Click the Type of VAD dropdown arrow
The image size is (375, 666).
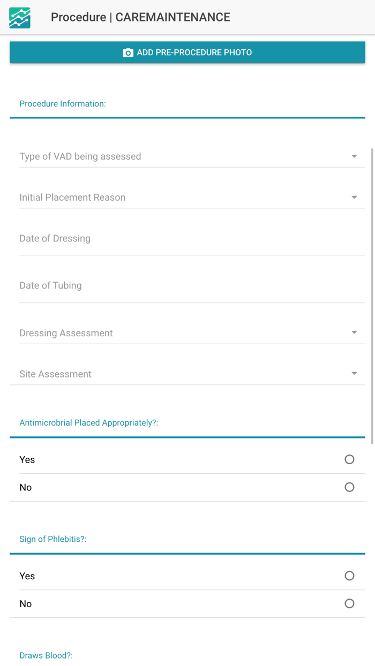tap(354, 156)
